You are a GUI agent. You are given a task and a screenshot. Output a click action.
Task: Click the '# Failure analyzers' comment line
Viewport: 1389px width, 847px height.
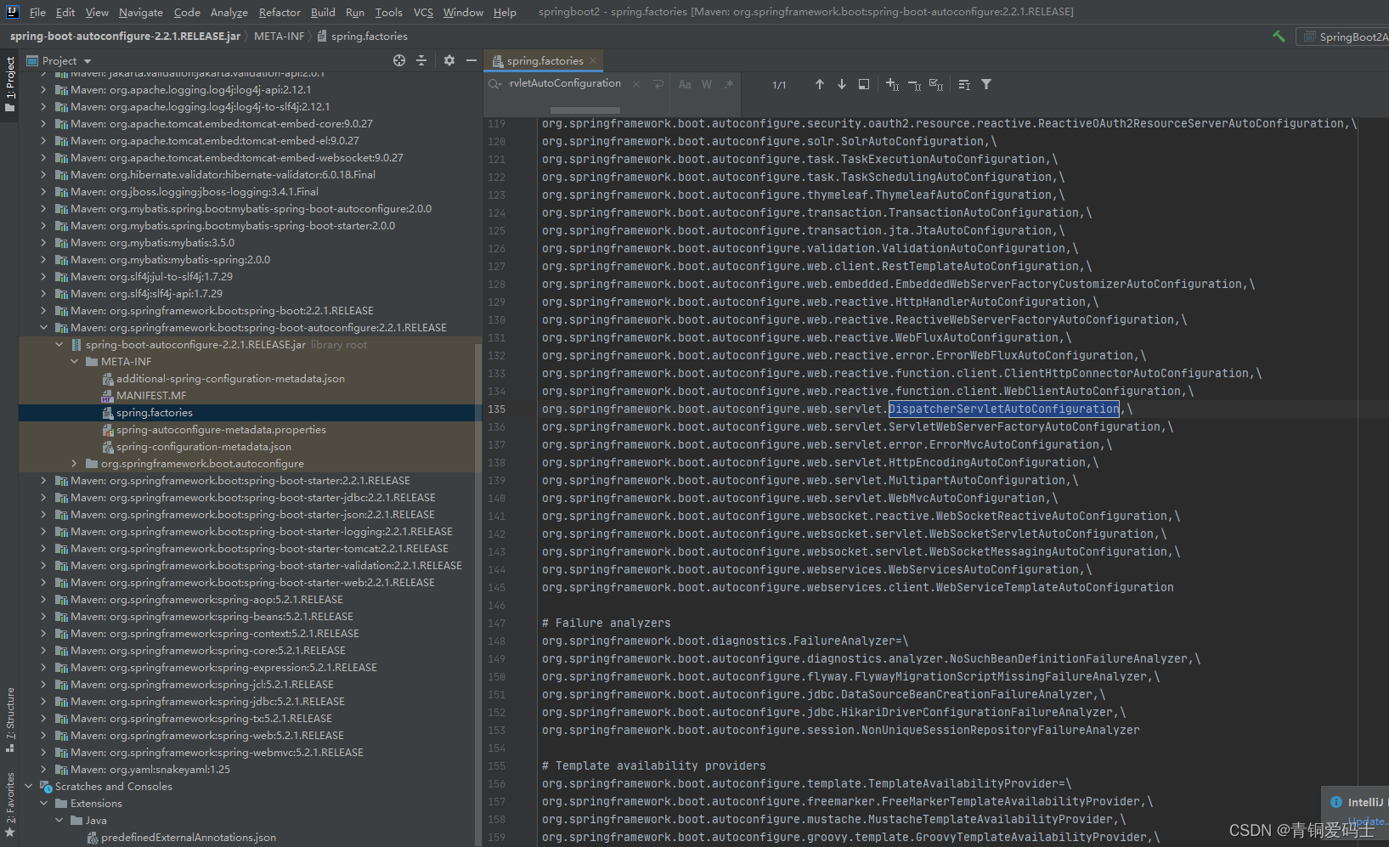[606, 623]
